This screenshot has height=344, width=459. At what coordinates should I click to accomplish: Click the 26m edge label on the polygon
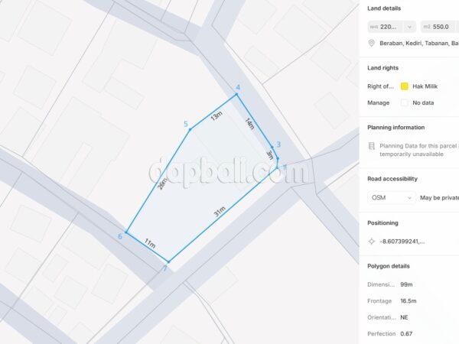click(x=162, y=184)
